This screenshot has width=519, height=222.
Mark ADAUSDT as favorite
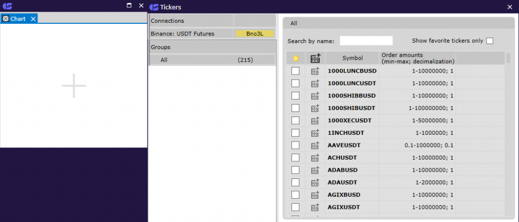[x=295, y=182]
